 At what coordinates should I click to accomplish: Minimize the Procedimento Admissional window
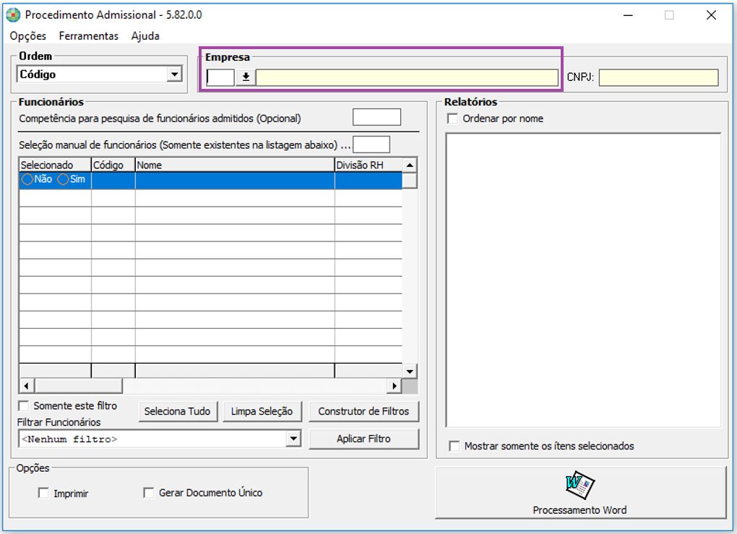pyautogui.click(x=628, y=15)
